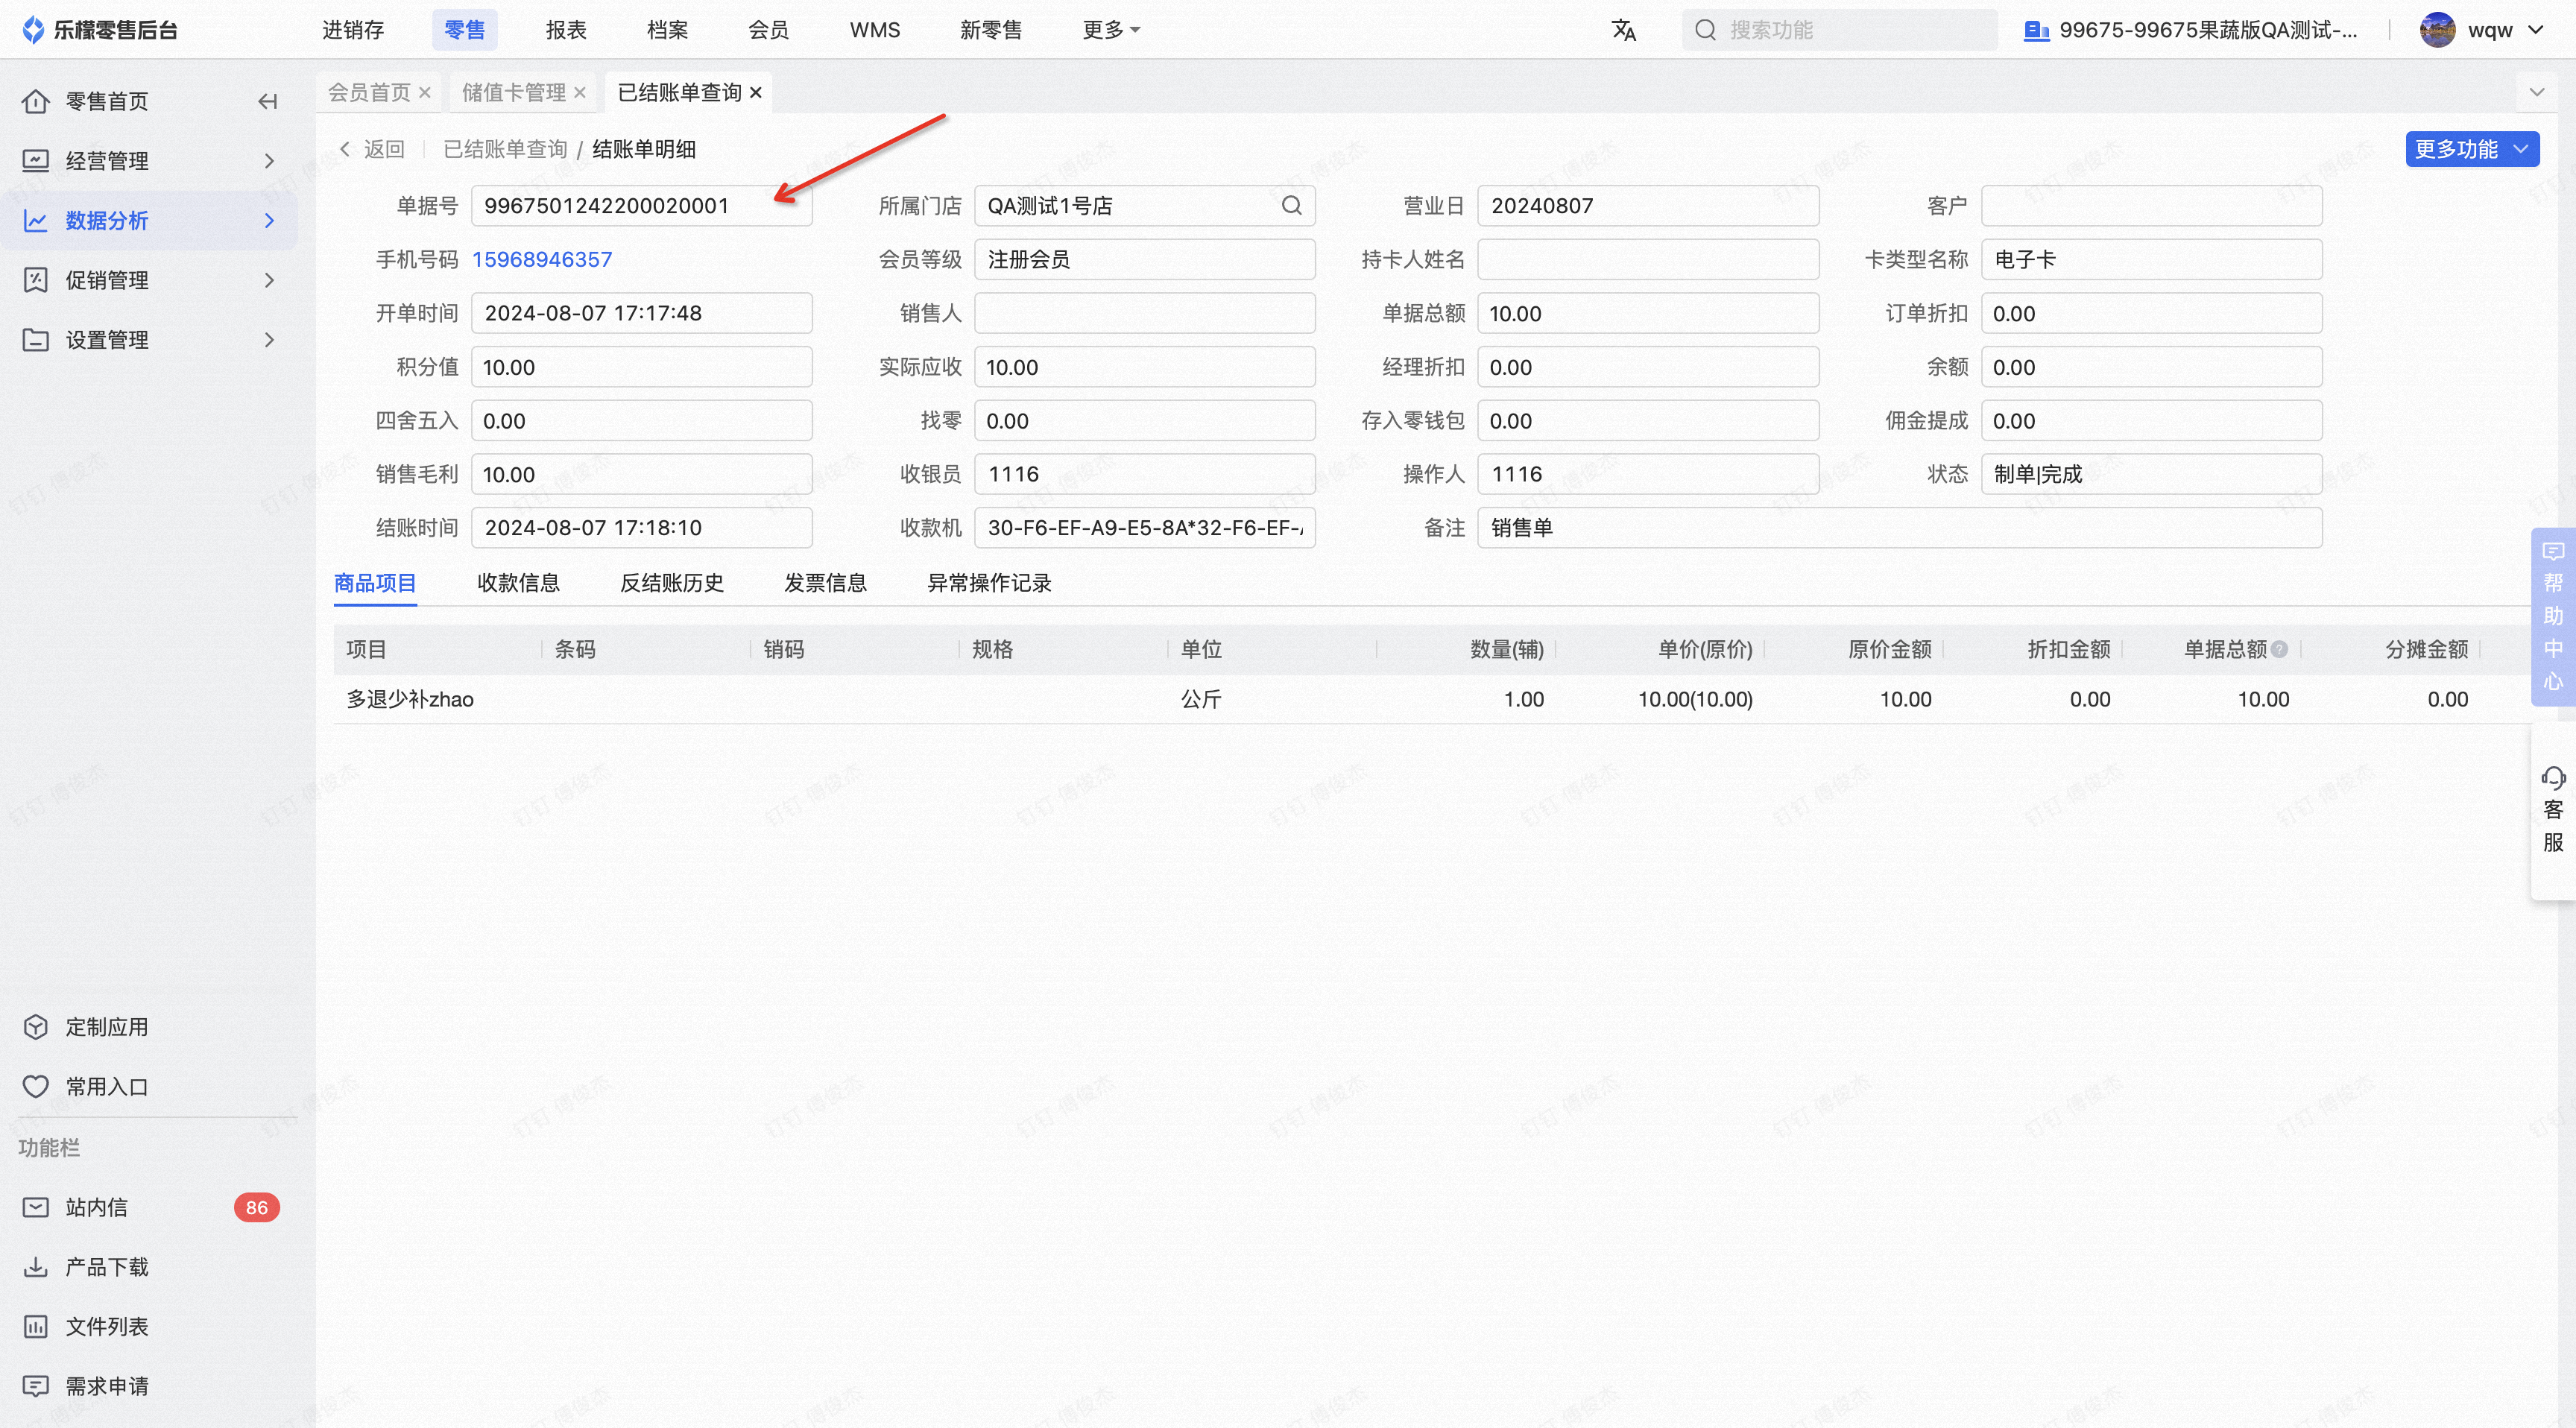
Task: Collapse the sidebar with the arrow icon
Action: tap(267, 101)
